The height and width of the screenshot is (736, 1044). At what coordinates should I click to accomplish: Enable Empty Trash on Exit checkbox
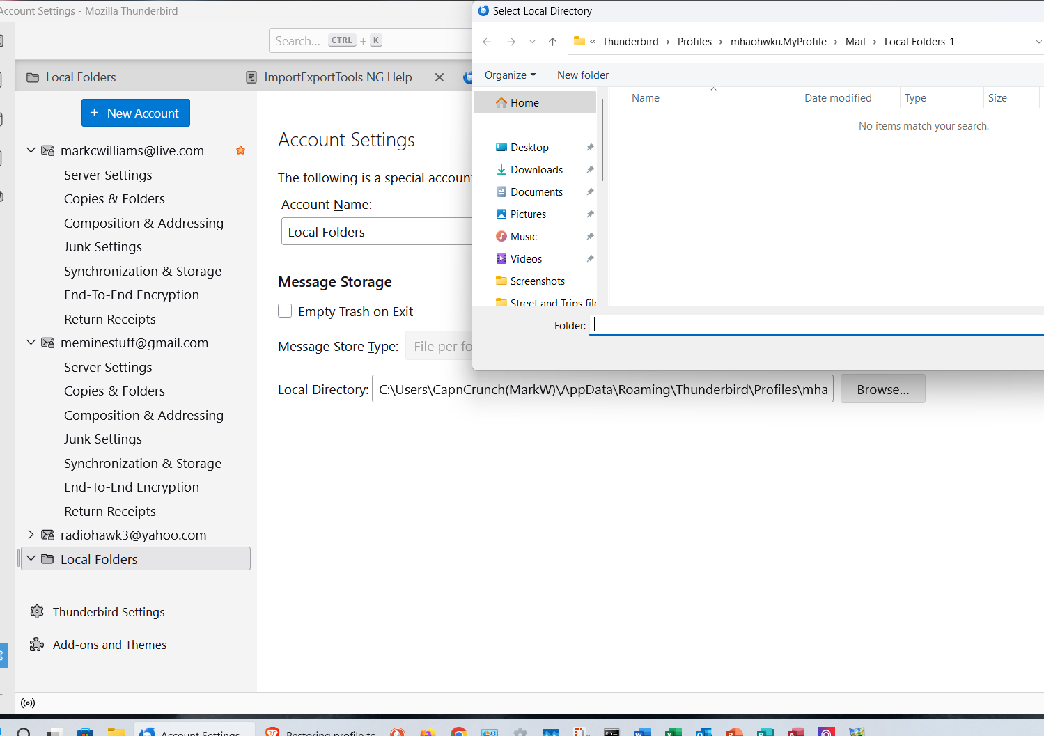tap(285, 311)
